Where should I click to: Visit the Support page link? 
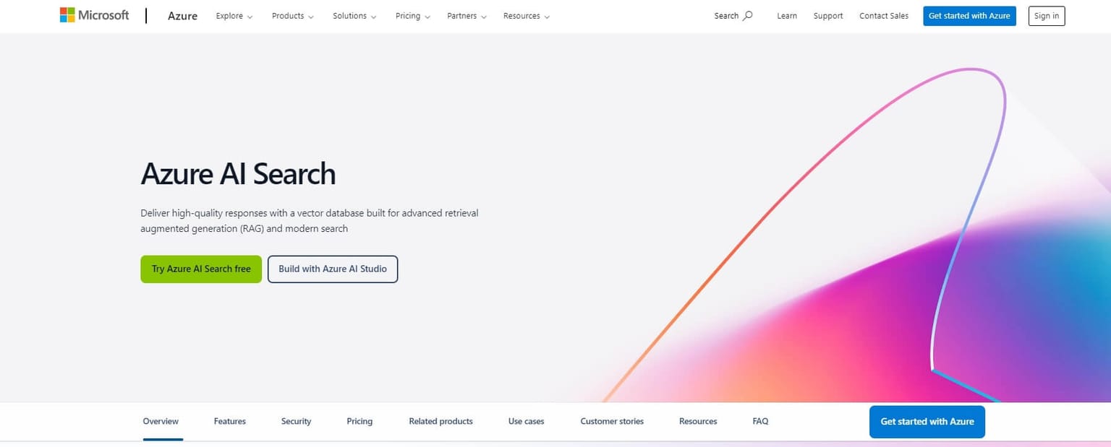(x=828, y=16)
